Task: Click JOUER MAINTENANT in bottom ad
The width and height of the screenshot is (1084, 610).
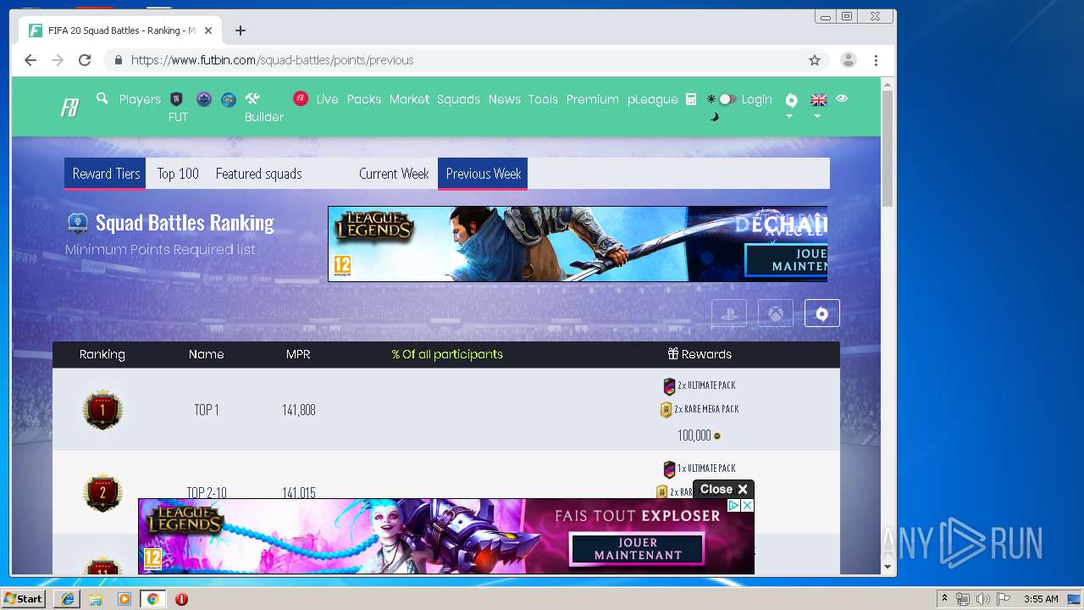Action: 638,549
